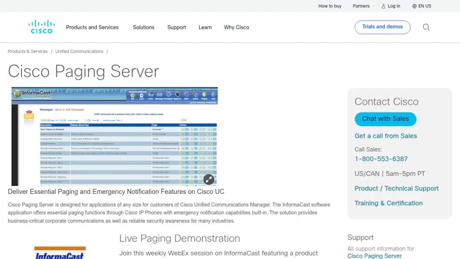The image size is (460, 259).
Task: Open the Partners link
Action: (361, 6)
